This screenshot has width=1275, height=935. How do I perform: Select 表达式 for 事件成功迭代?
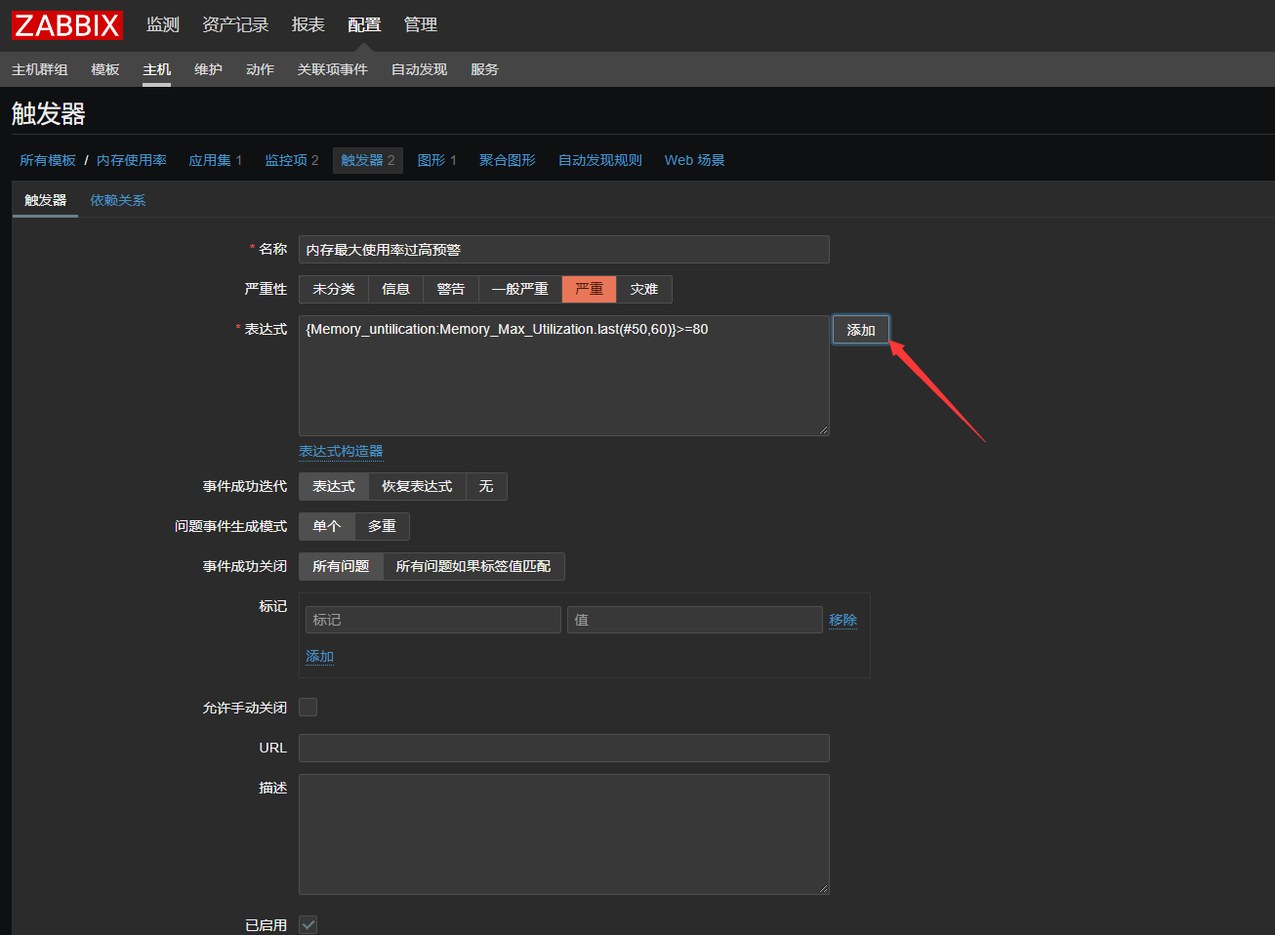(x=334, y=486)
